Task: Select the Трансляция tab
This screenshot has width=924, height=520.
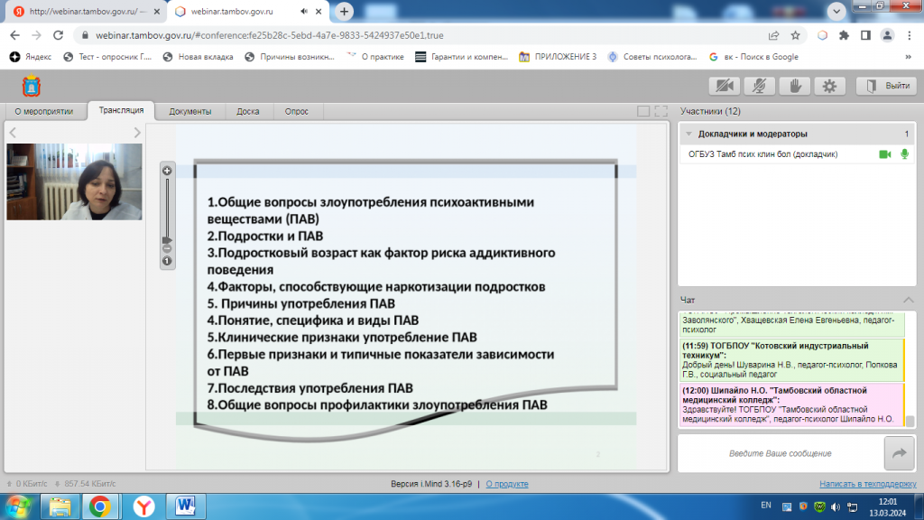Action: point(122,110)
